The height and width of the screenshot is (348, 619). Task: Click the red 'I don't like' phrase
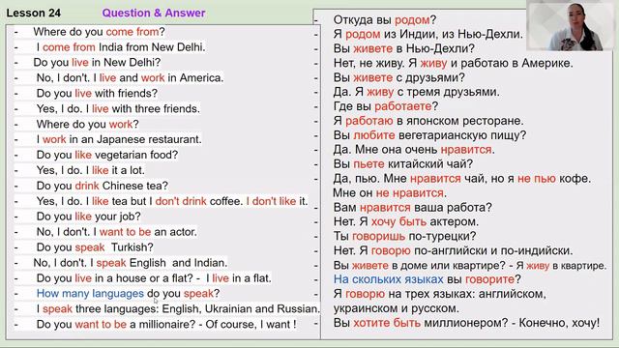tap(271, 201)
